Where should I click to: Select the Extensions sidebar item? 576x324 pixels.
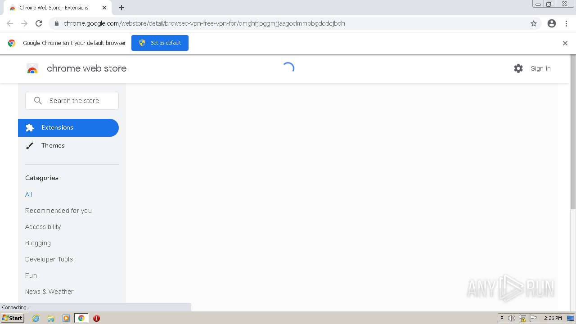68,128
